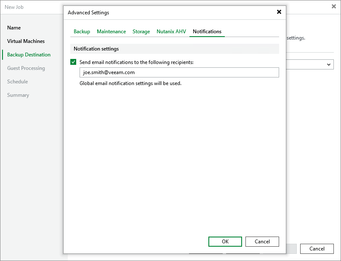Expand the repository dropdown behind the dialog

pos(330,64)
